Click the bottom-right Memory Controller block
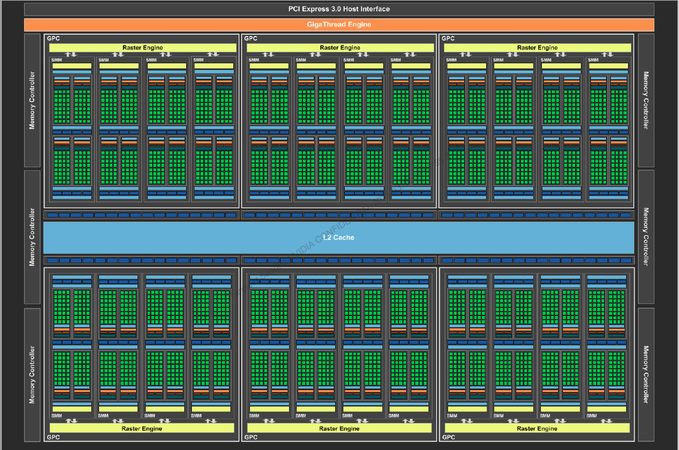The height and width of the screenshot is (450, 679). click(646, 375)
